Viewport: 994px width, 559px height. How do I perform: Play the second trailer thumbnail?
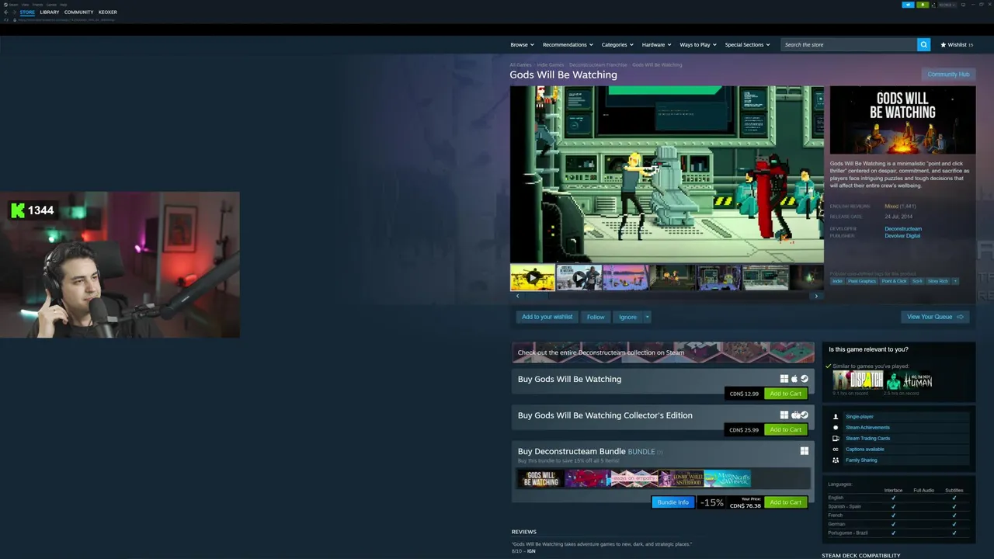pos(579,277)
